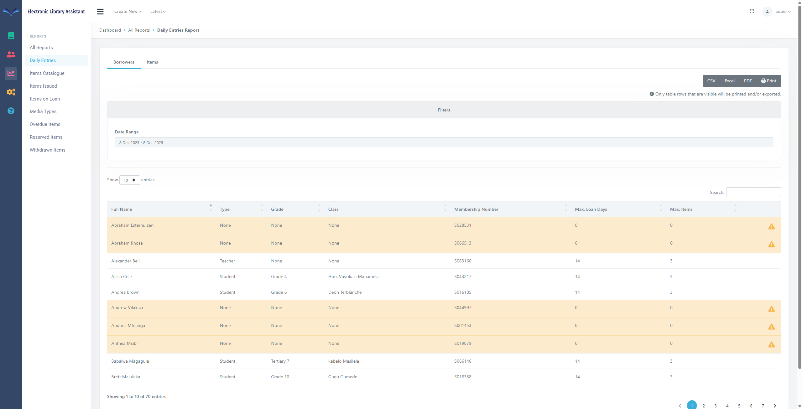This screenshot has width=802, height=409.
Task: Click the reports chart sidebar icon
Action: [11, 73]
